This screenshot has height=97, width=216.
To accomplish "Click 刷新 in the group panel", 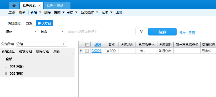I will pyautogui.click(x=57, y=51).
